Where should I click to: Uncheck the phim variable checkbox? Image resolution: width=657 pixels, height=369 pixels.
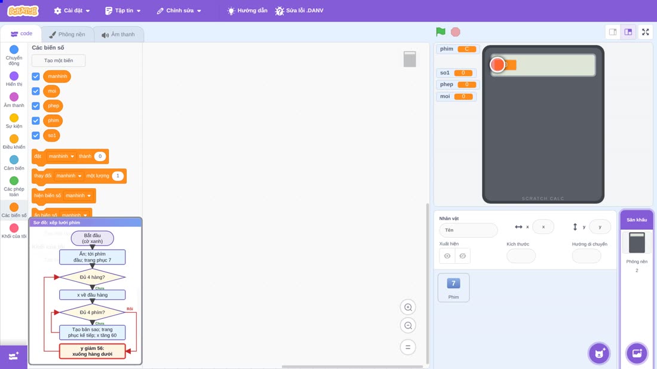pos(36,121)
